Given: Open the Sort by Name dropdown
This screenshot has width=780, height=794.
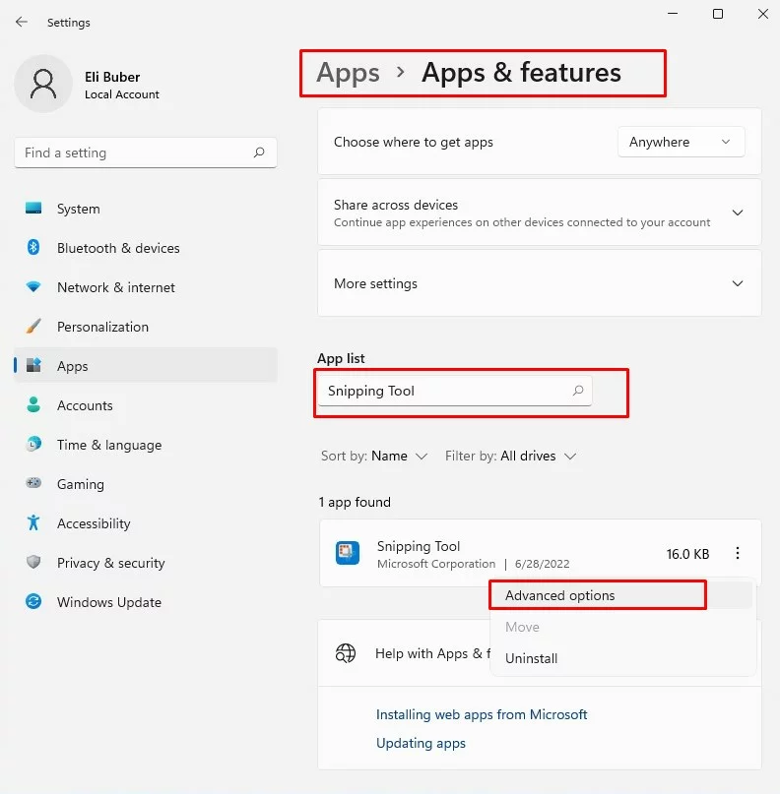Looking at the screenshot, I should (374, 456).
